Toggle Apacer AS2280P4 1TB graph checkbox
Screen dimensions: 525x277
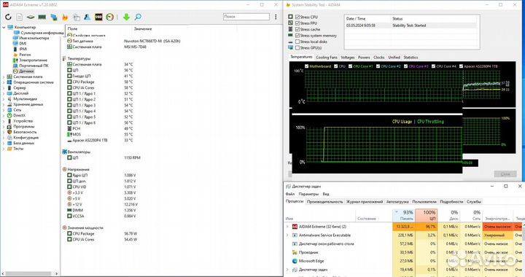click(461, 66)
